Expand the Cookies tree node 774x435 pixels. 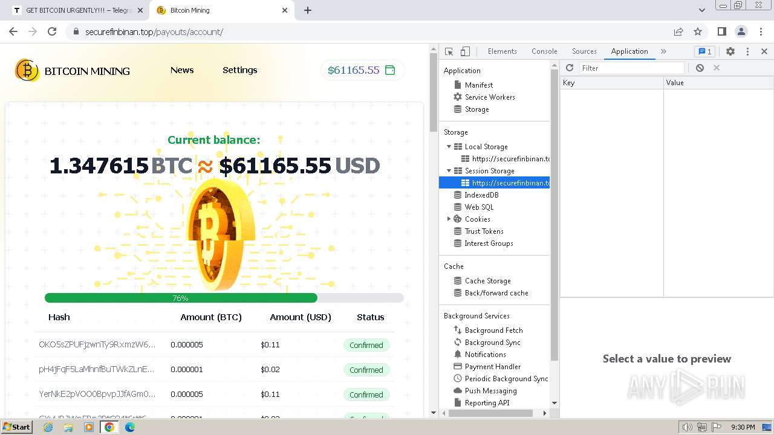click(449, 219)
